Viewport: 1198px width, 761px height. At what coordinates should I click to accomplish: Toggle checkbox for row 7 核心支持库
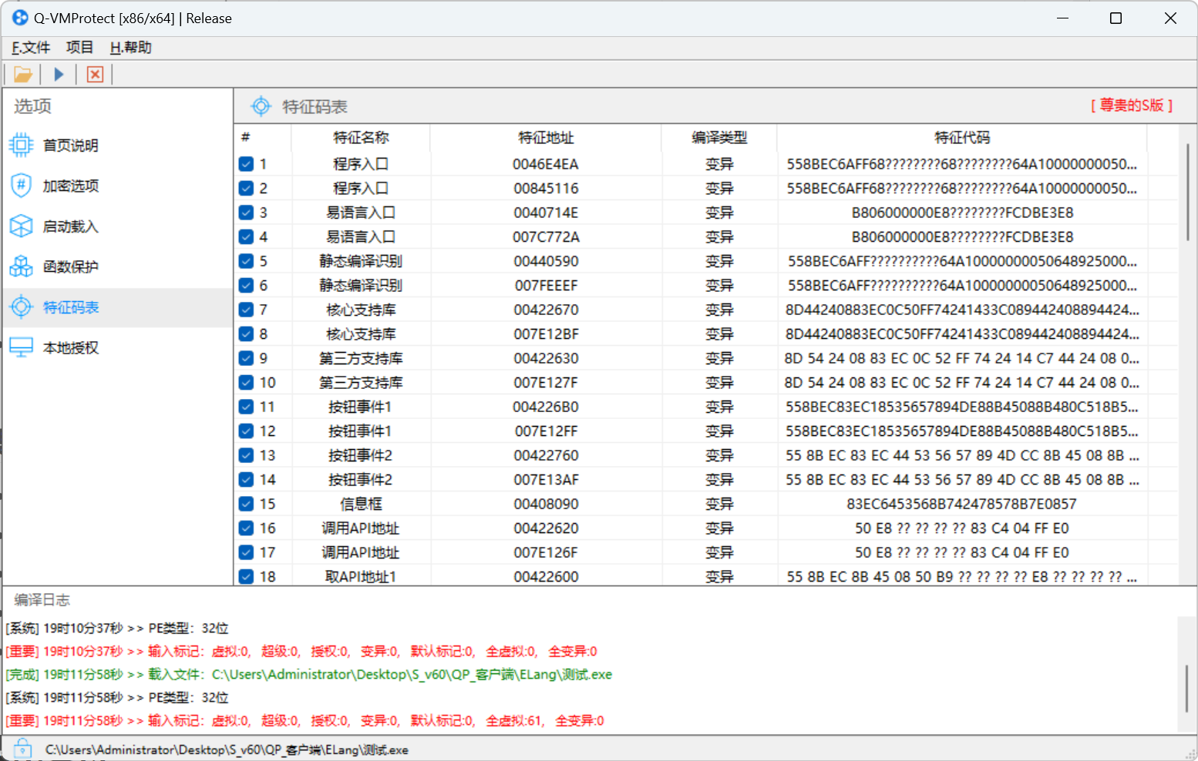tap(246, 310)
